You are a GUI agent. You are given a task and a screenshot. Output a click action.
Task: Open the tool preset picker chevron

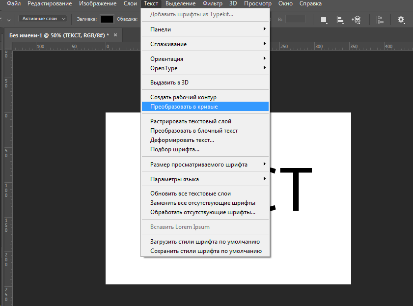click(x=9, y=20)
